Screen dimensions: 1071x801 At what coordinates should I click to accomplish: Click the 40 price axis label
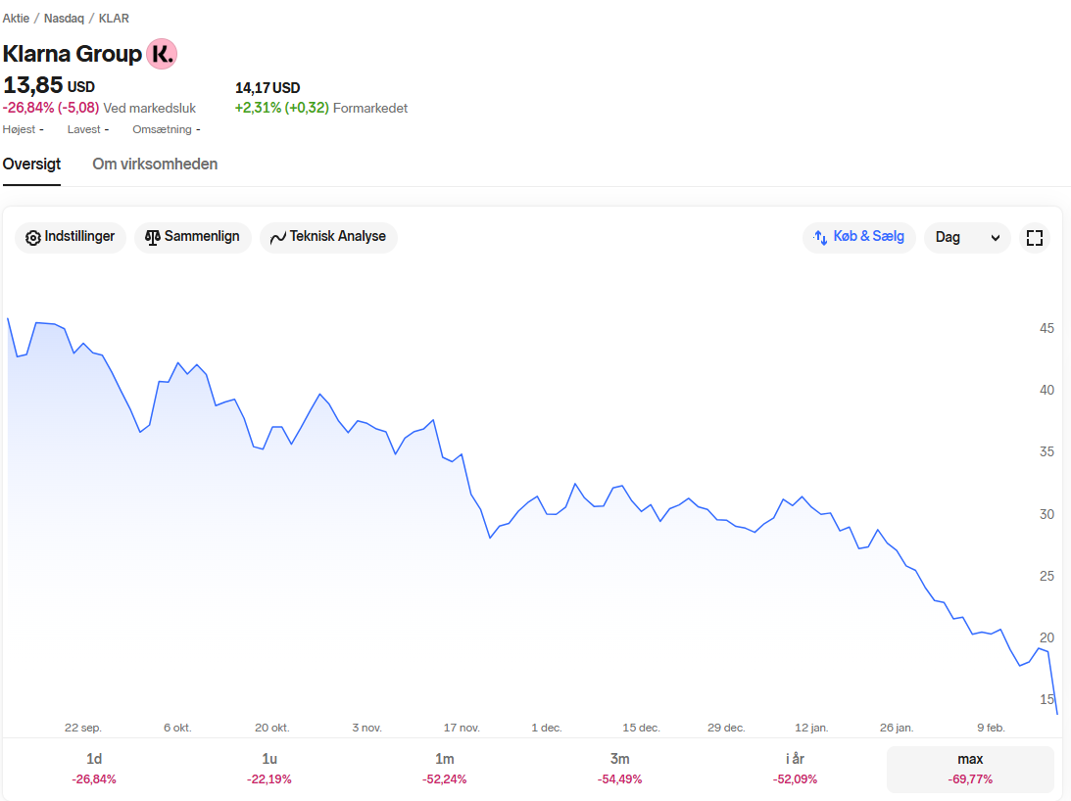pyautogui.click(x=1047, y=390)
